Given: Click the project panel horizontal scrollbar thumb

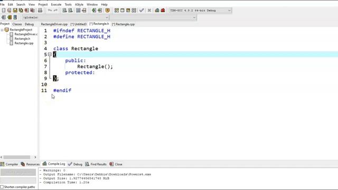Looking at the screenshot, I should click(x=17, y=157).
